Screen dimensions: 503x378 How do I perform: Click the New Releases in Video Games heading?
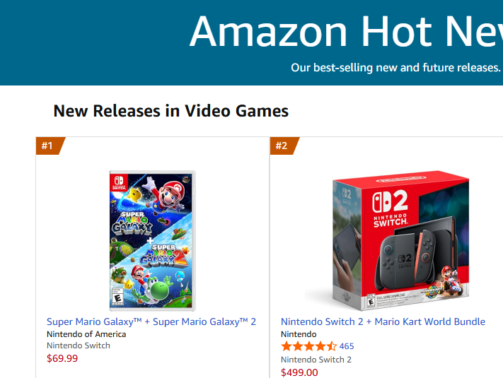click(170, 111)
